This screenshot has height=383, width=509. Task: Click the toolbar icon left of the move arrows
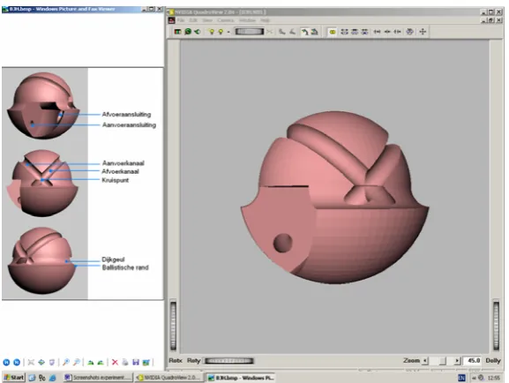410,32
